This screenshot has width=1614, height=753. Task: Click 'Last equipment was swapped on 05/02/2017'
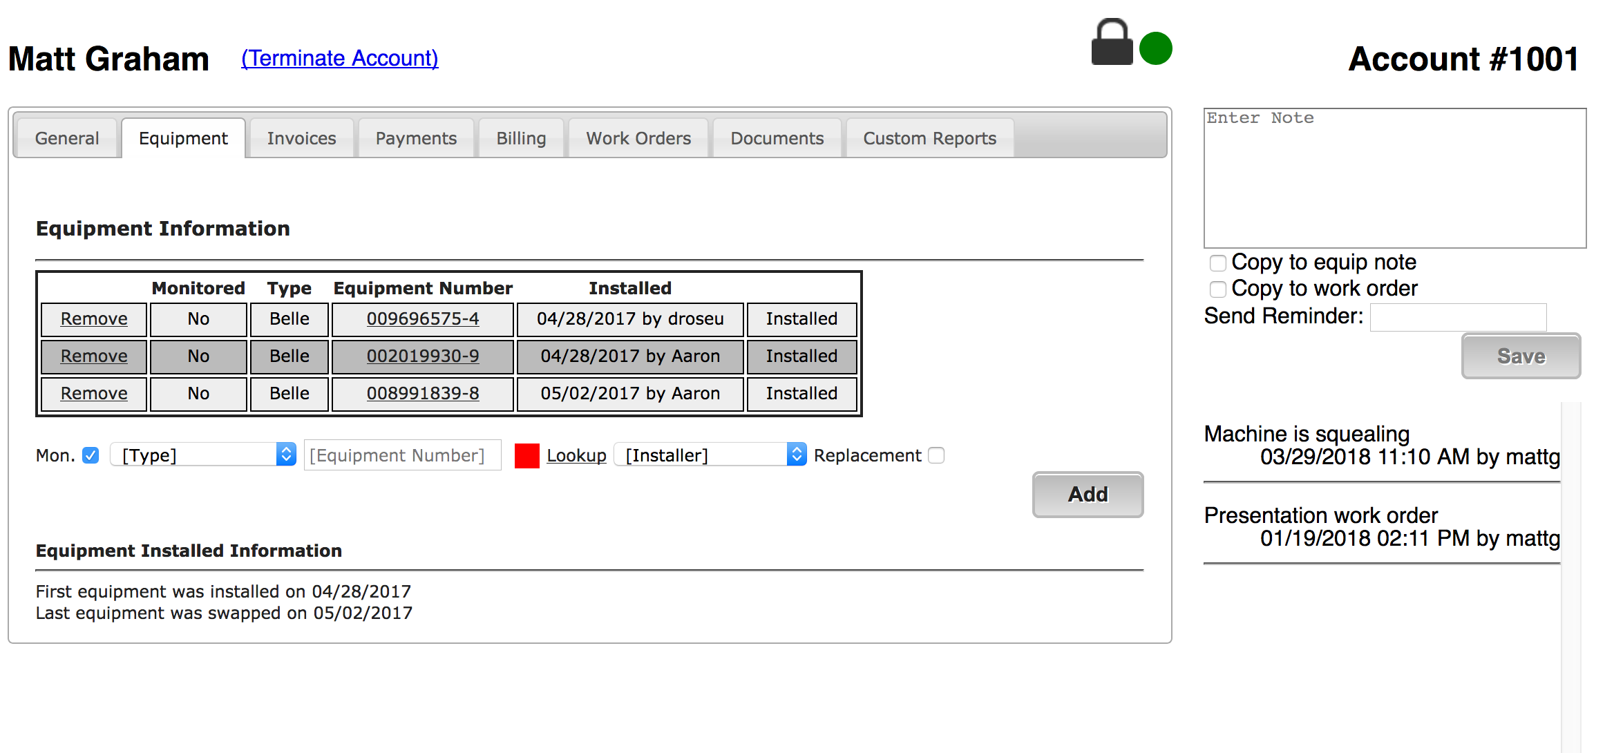(x=224, y=613)
